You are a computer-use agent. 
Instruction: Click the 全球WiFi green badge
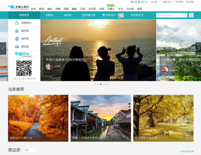click(111, 5)
